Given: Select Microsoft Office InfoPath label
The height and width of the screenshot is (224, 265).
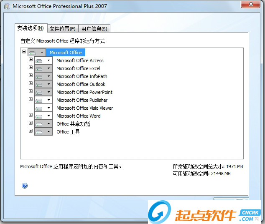Looking at the screenshot, I should (x=82, y=76).
